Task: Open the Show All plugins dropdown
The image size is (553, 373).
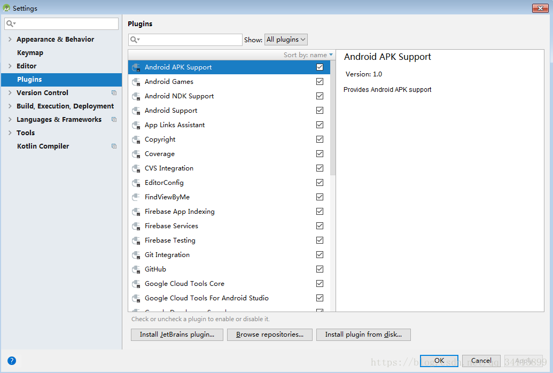Action: 286,39
